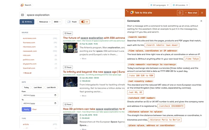Click the search query text 'space exploration'
Image resolution: width=209 pixels, height=130 pixels.
[x=38, y=15]
